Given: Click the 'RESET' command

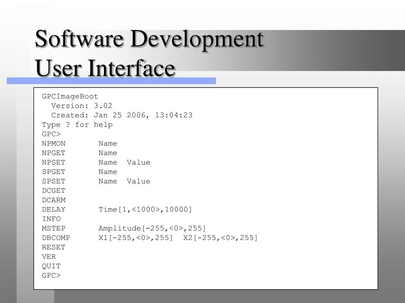Looking at the screenshot, I should [54, 247].
